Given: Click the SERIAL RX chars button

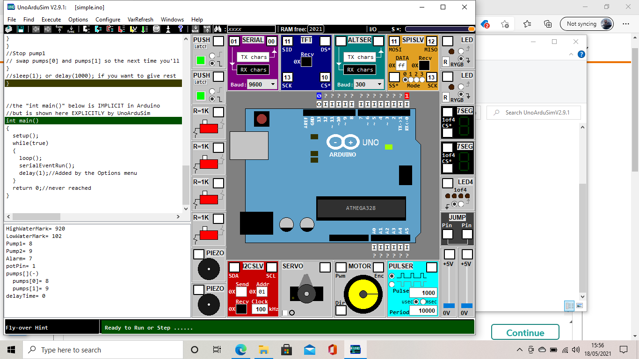Looking at the screenshot, I should click(252, 70).
